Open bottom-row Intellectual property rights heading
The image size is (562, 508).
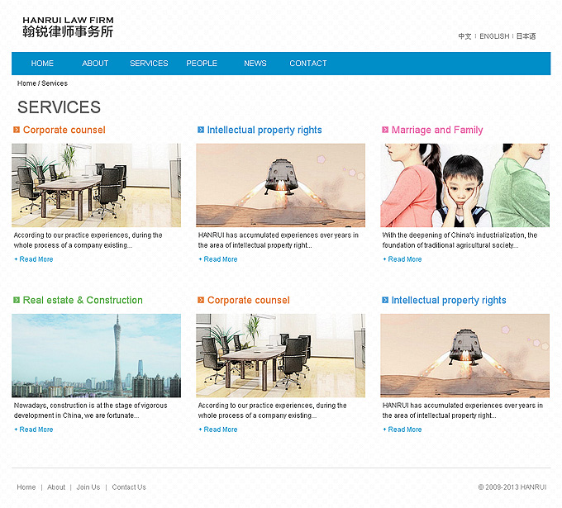coord(449,300)
